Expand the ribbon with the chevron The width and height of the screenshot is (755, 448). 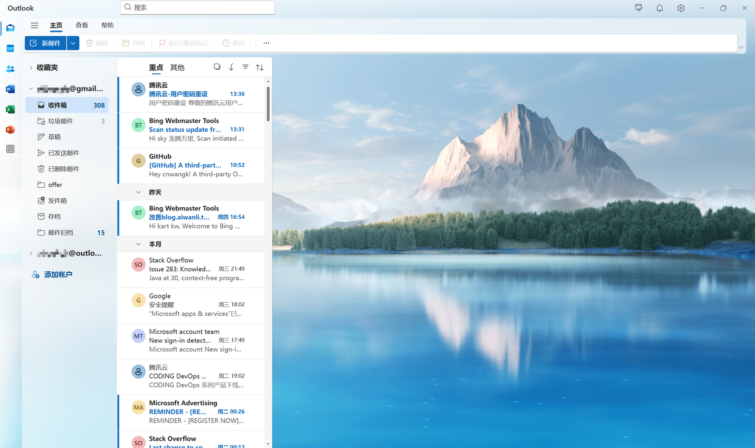(x=741, y=47)
